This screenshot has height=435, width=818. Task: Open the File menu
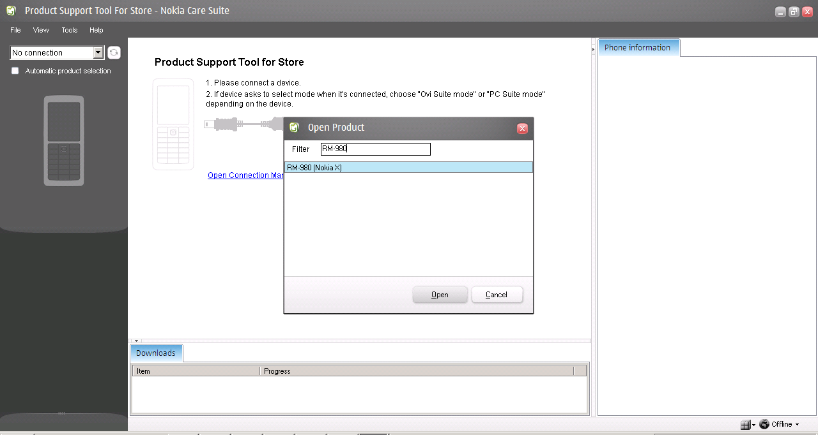(x=15, y=30)
